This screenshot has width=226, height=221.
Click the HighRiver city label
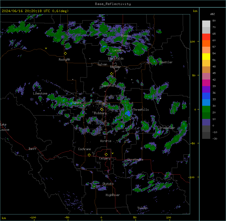point(113,195)
